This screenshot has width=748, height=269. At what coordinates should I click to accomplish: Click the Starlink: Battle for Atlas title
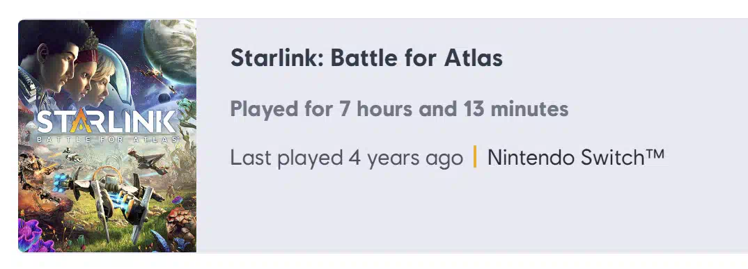pyautogui.click(x=366, y=58)
